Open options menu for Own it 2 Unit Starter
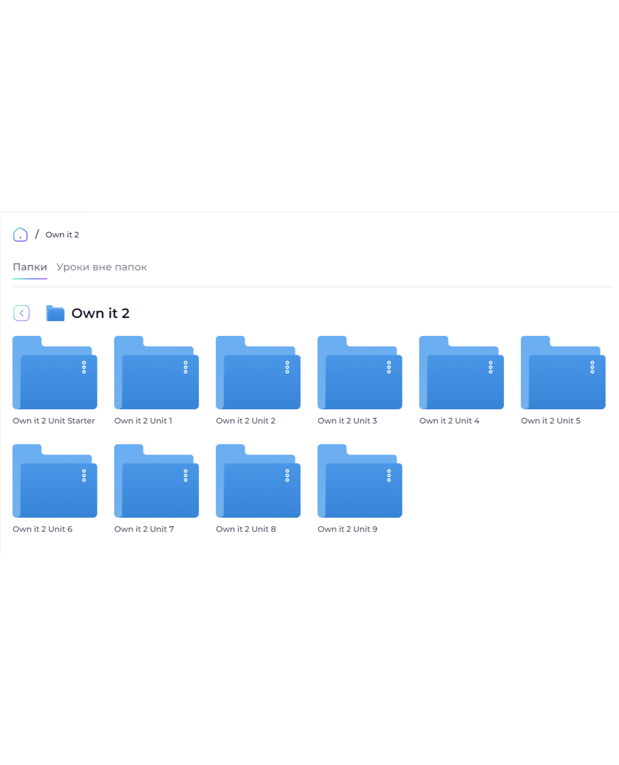This screenshot has width=619, height=765. [84, 367]
